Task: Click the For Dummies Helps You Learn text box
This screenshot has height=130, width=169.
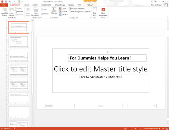Action: 108,58
